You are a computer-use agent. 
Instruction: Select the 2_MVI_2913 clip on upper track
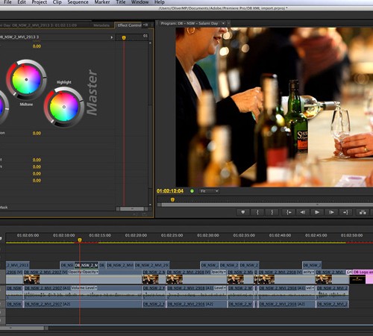[x=17, y=265]
